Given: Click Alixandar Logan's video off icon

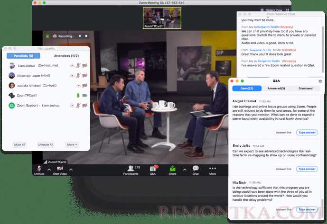Looking at the screenshot, I should click(84, 75).
